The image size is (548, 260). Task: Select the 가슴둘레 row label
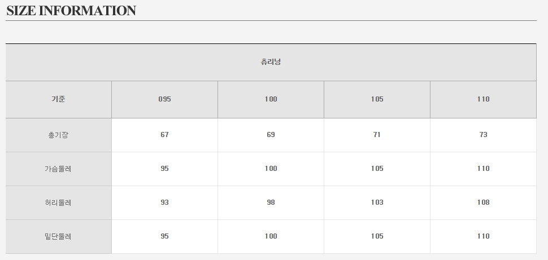pos(58,169)
